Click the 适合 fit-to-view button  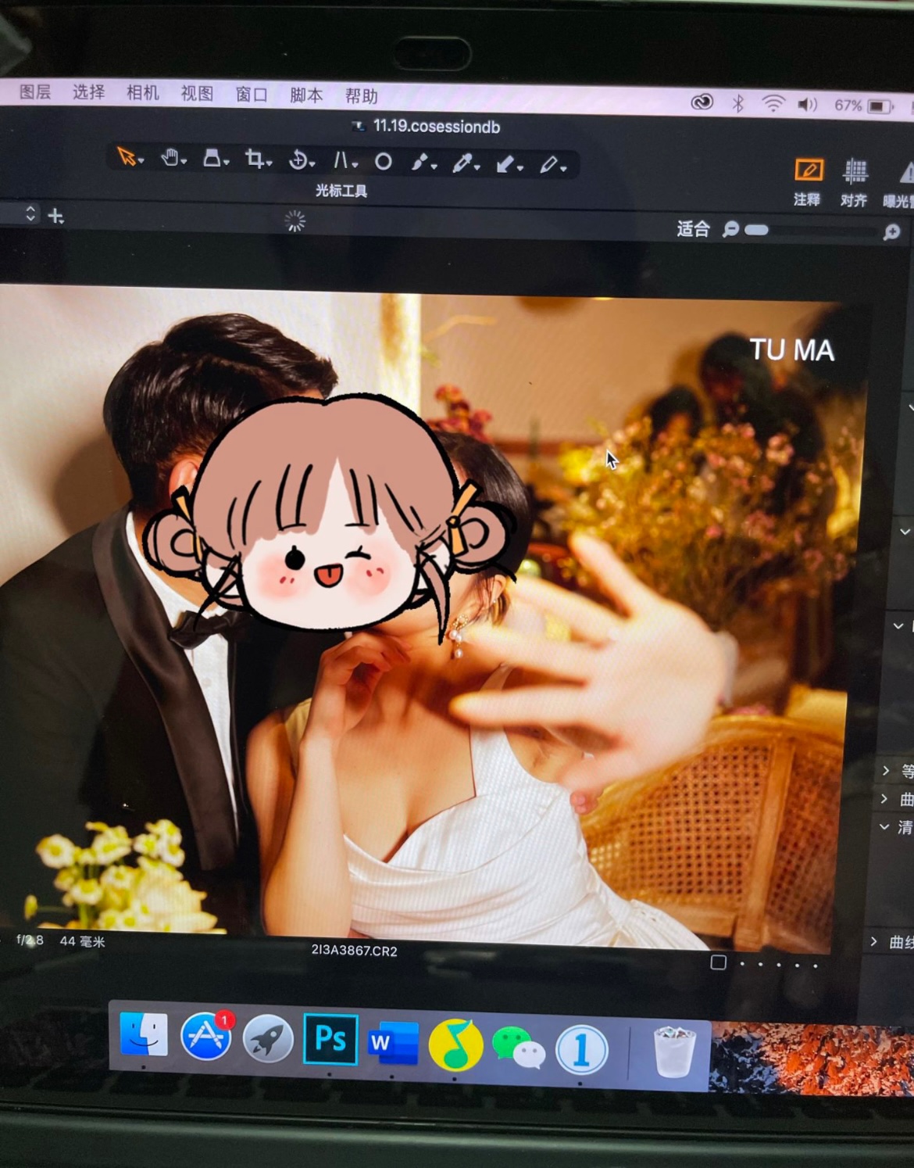pos(693,228)
